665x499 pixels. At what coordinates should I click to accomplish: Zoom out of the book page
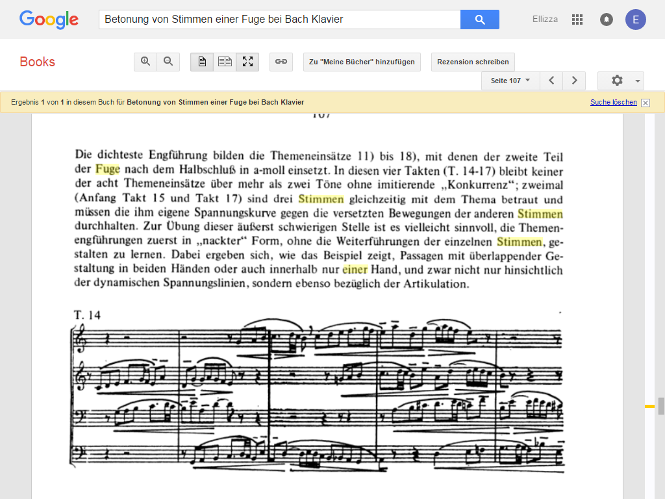tap(168, 62)
